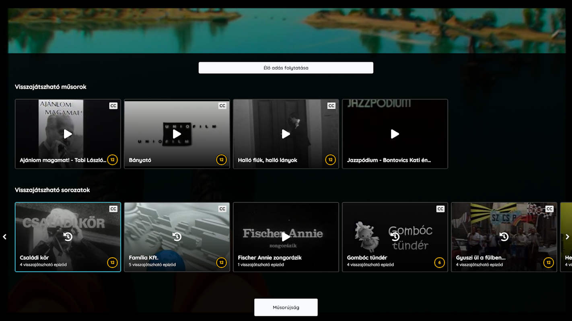Screen dimensions: 572x321
Task: Click age rating 12 on Családi kör
Action: tap(112, 263)
